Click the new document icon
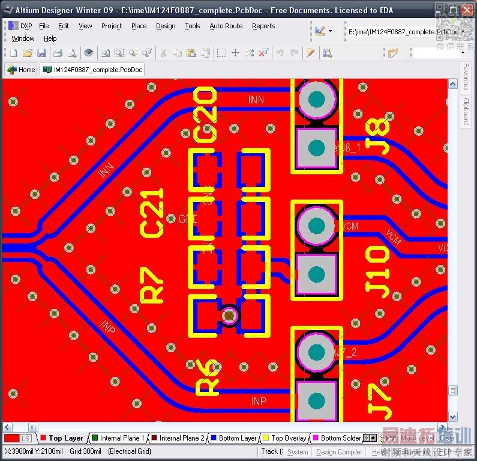The height and width of the screenshot is (461, 477). tap(14, 53)
